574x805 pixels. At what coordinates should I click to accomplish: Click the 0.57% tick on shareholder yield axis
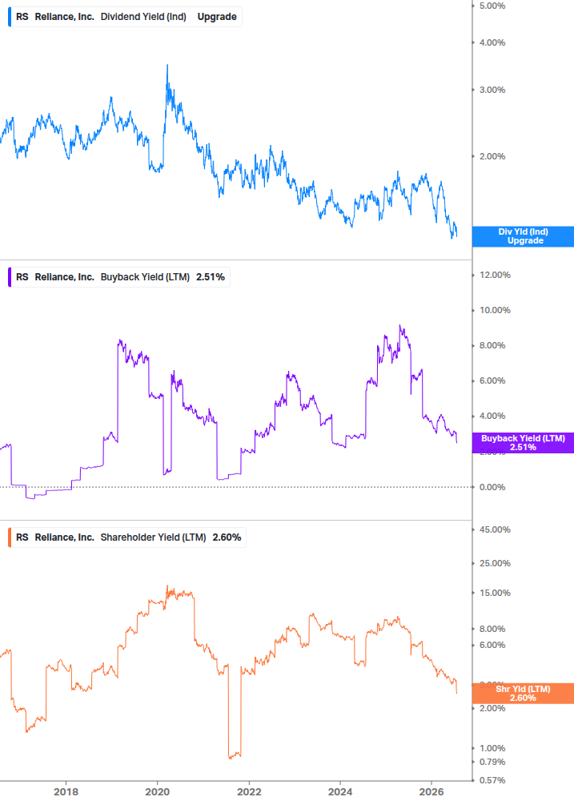point(492,781)
